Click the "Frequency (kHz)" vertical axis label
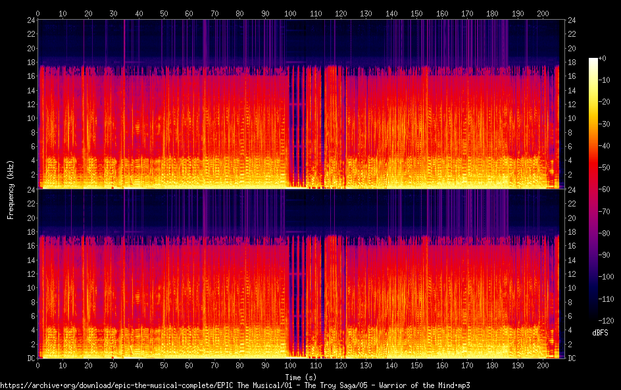621x390 pixels. (x=11, y=189)
